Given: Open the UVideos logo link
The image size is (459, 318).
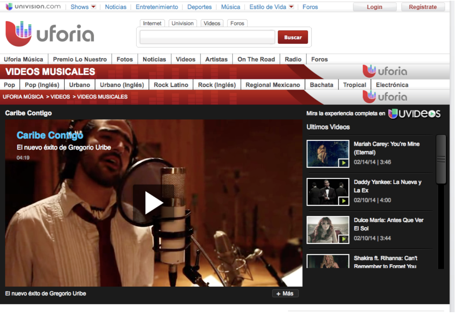Looking at the screenshot, I should (414, 114).
